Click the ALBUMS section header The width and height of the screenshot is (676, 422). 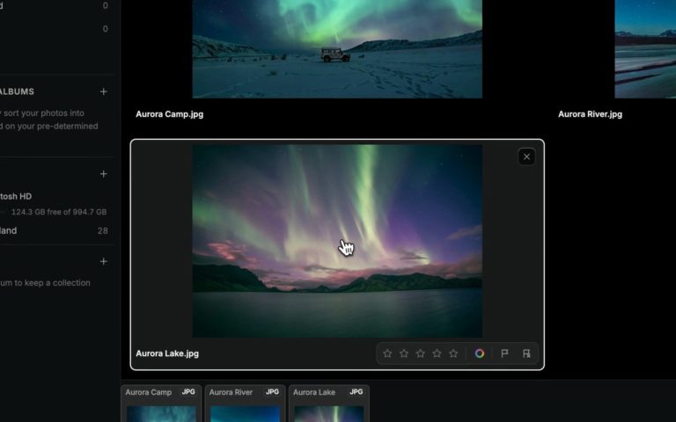coord(18,91)
